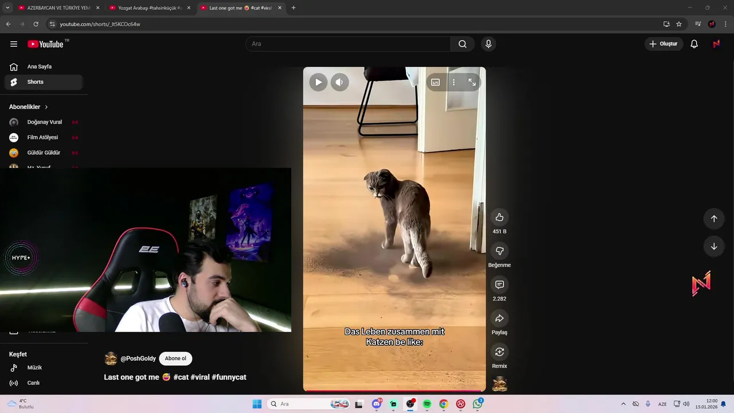The image size is (734, 413).
Task: Open the notifications bell
Action: click(694, 44)
